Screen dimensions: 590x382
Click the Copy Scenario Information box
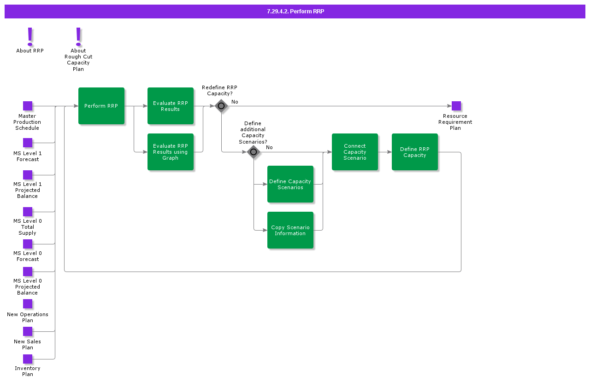click(x=290, y=230)
